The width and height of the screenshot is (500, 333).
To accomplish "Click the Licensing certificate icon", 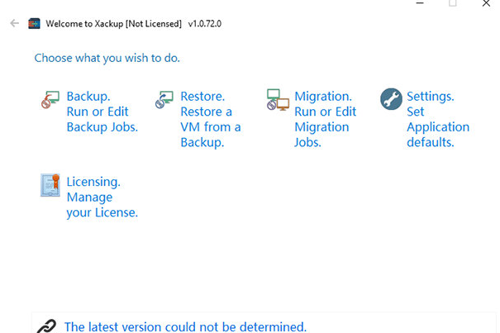I will pyautogui.click(x=50, y=185).
